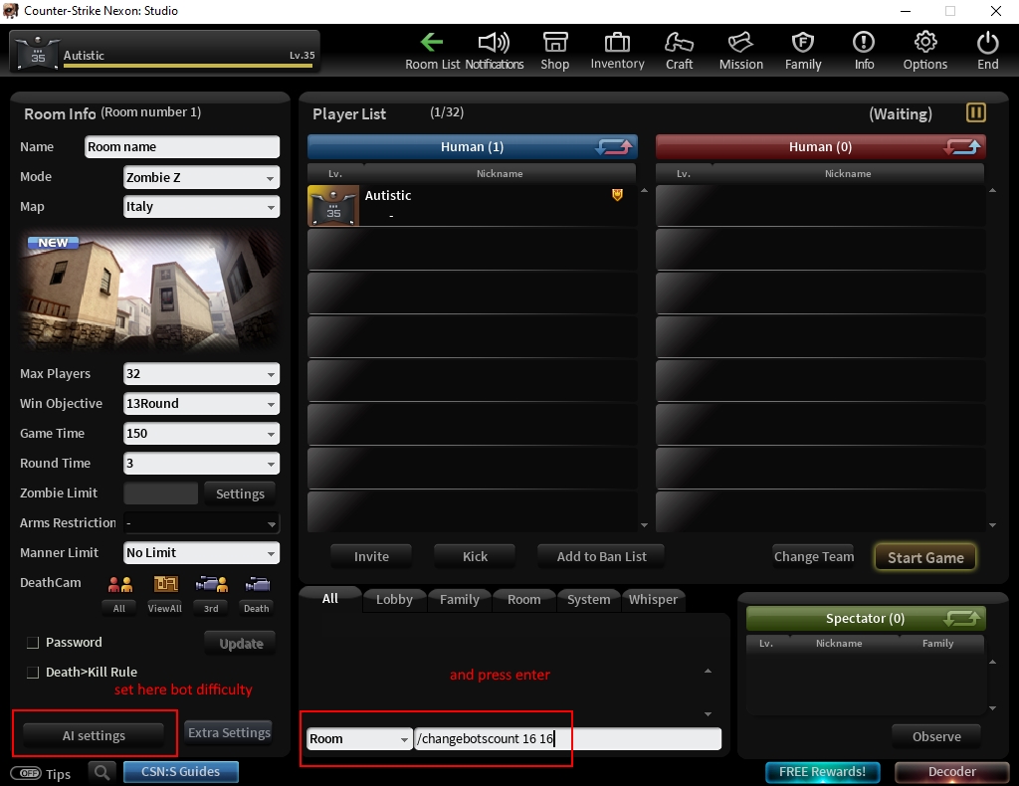Image resolution: width=1019 pixels, height=786 pixels.
Task: Click the yellow pause icon beside Waiting
Action: pyautogui.click(x=975, y=112)
